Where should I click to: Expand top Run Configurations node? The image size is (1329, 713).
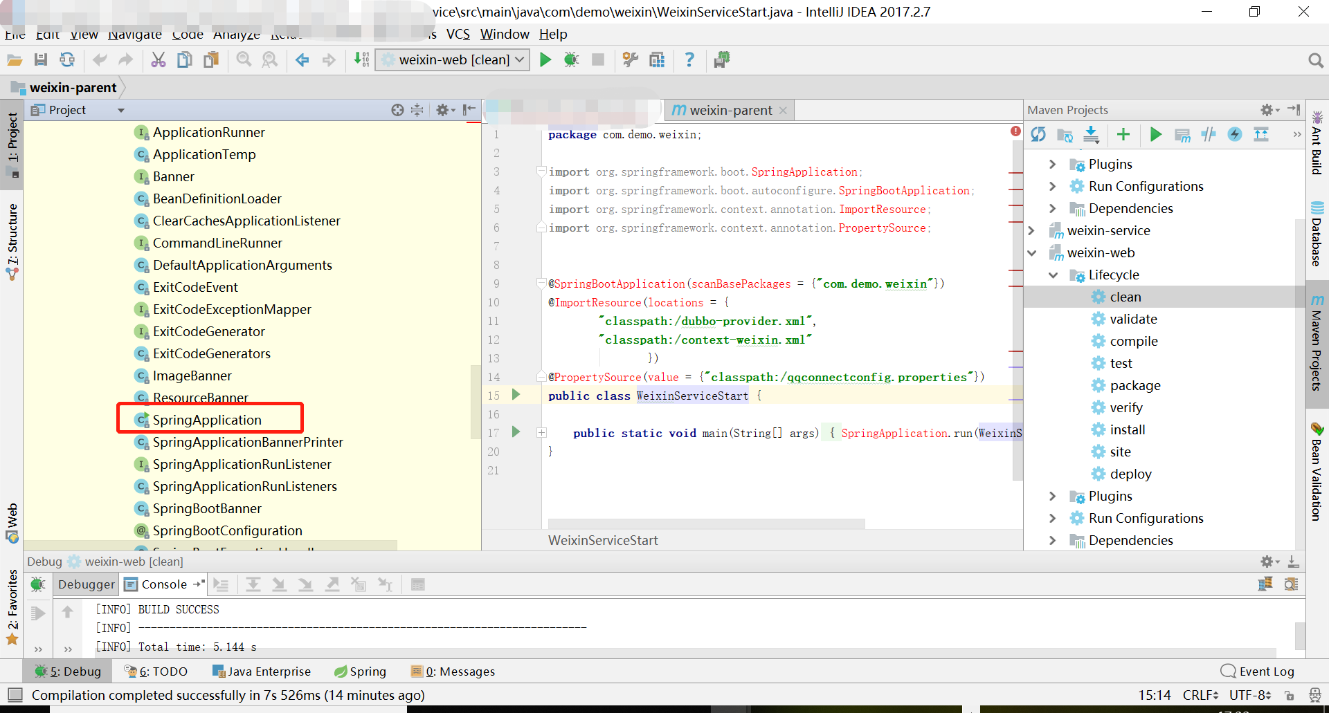[1053, 186]
